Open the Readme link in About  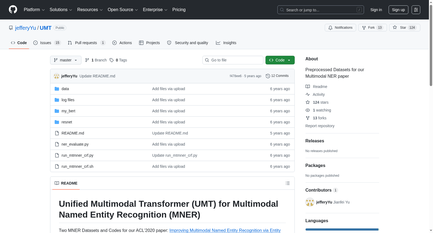pyautogui.click(x=316, y=87)
